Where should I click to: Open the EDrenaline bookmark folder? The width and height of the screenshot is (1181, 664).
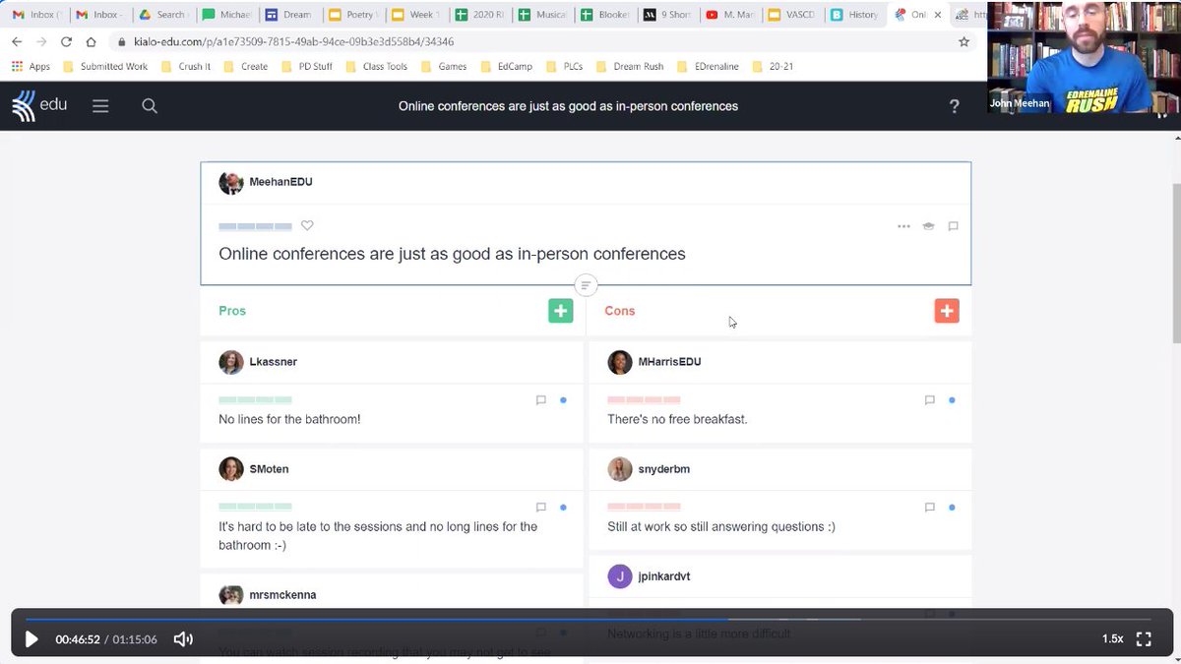(710, 67)
